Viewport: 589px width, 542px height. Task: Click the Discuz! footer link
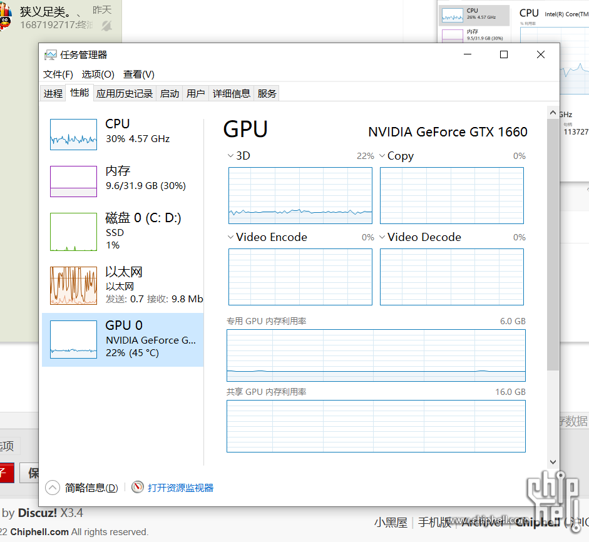(x=38, y=513)
